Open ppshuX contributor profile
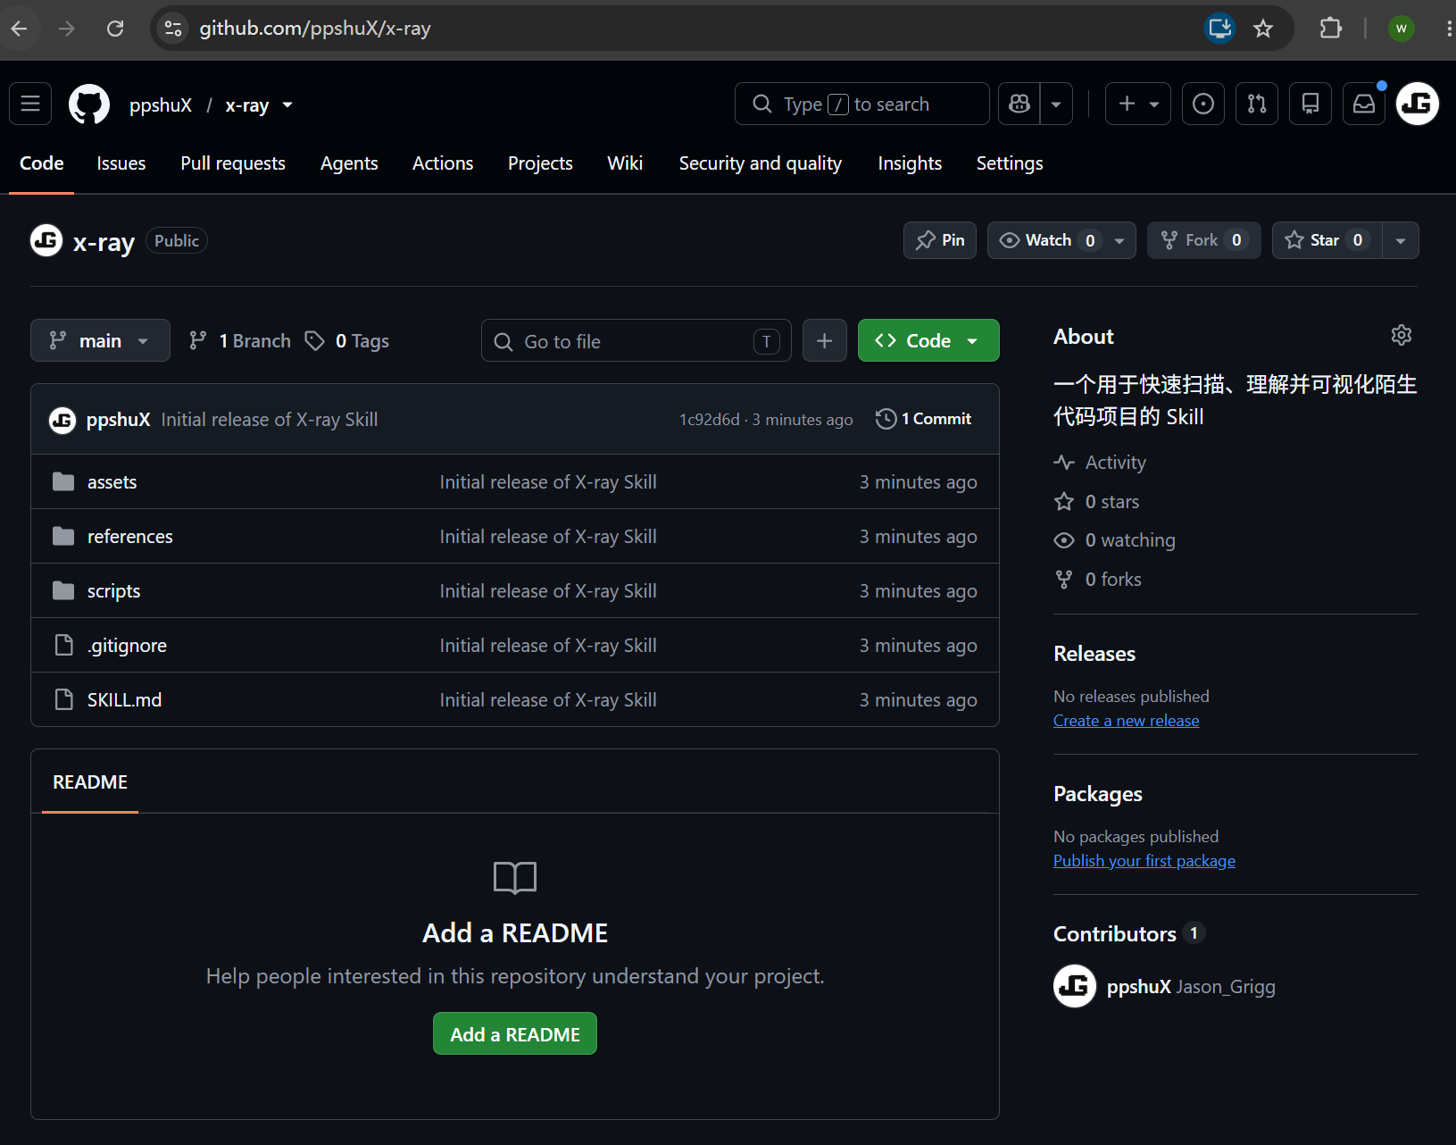The image size is (1456, 1145). click(1139, 987)
